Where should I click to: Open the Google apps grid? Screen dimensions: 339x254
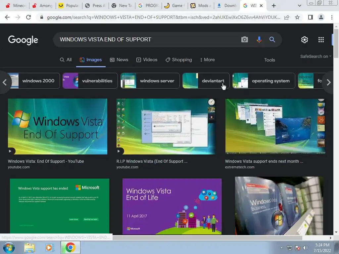tap(321, 40)
